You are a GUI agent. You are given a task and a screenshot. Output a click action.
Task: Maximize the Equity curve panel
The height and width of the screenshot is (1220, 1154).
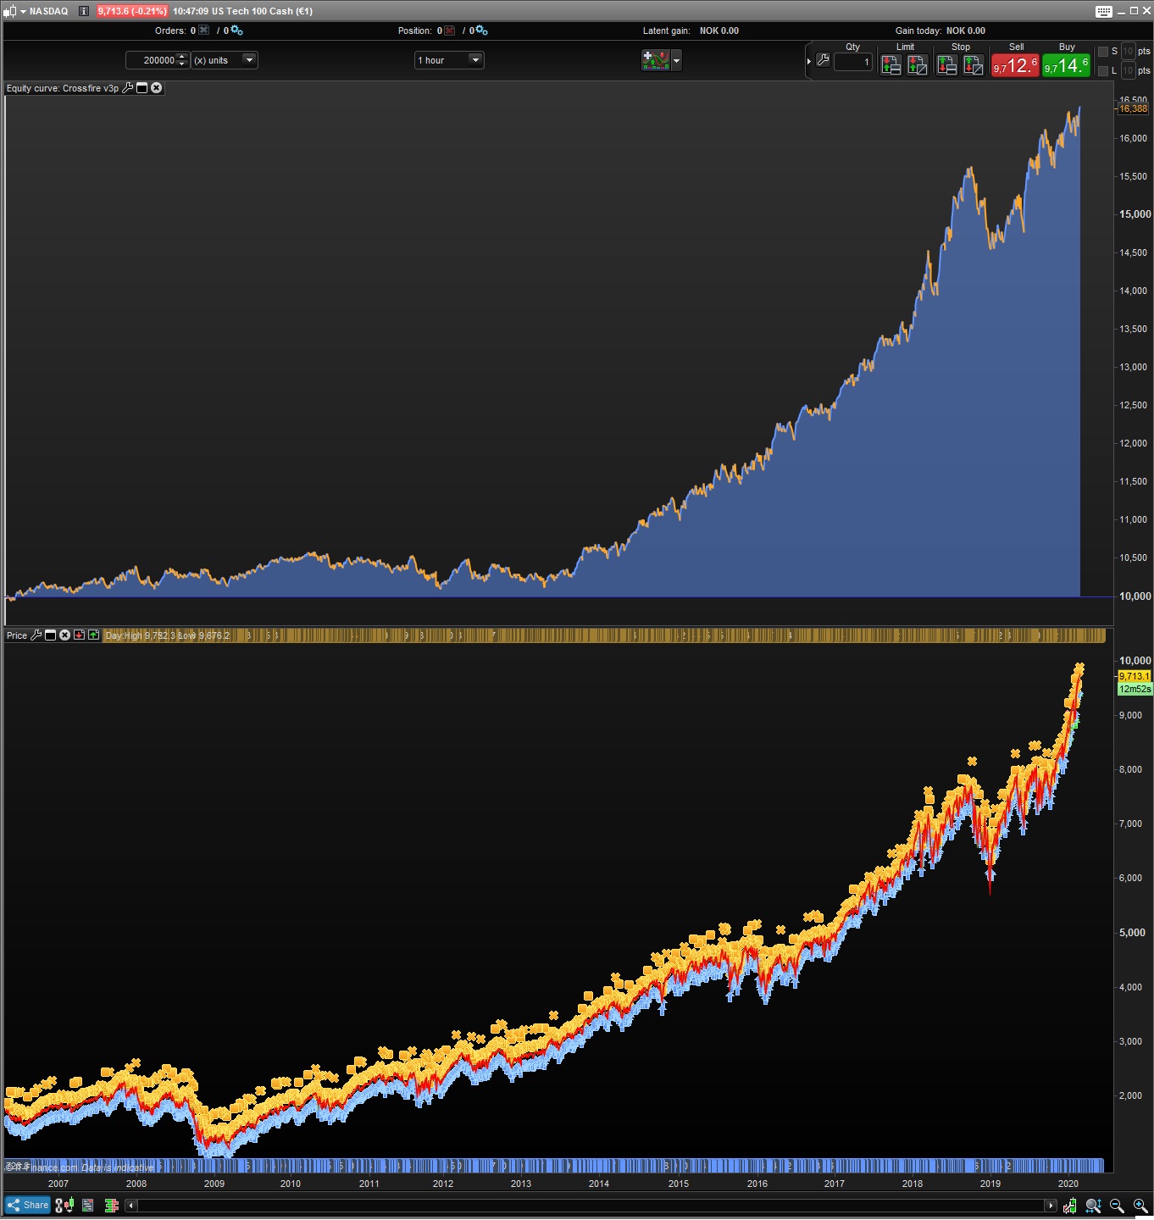point(142,88)
